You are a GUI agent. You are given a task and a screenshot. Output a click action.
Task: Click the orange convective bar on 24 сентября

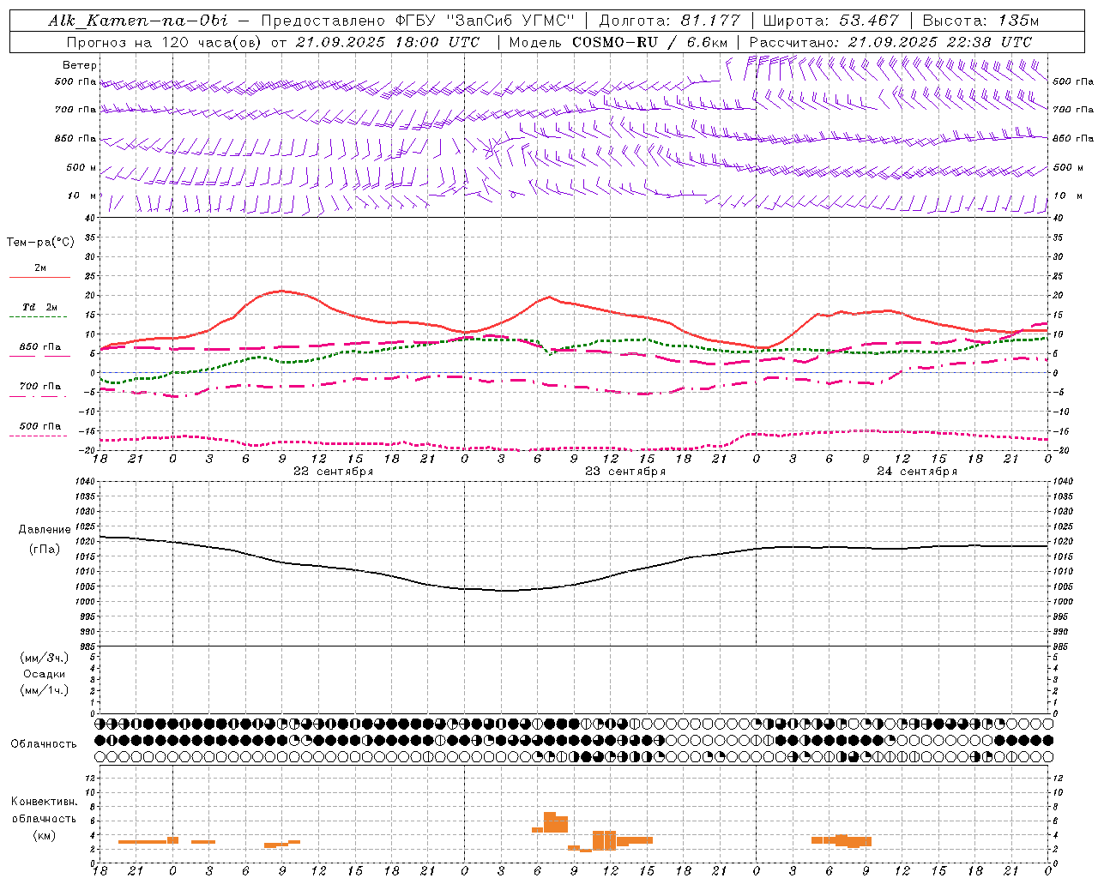841,840
